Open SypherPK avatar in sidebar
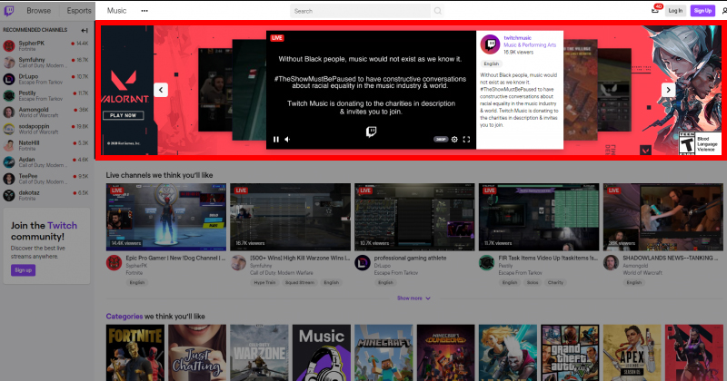Image resolution: width=727 pixels, height=381 pixels. pos(9,45)
